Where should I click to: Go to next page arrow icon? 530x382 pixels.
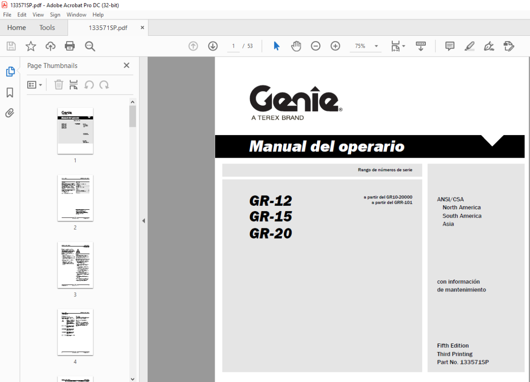pos(212,46)
